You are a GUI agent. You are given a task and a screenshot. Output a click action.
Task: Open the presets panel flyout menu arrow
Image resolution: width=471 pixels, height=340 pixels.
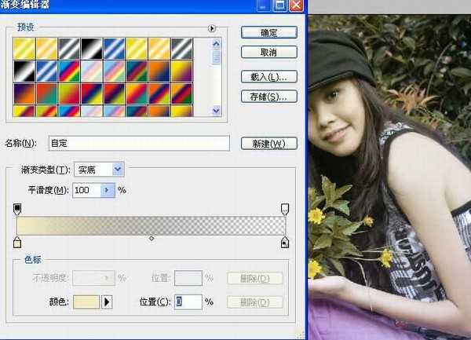(211, 28)
